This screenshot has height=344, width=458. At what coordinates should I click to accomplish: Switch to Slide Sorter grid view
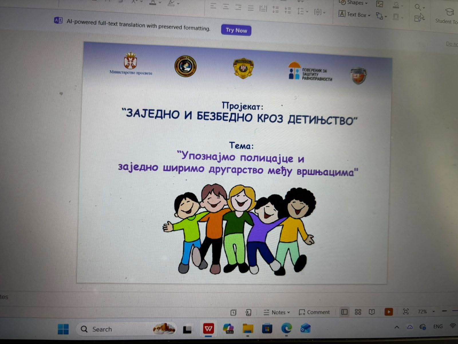coord(358,312)
